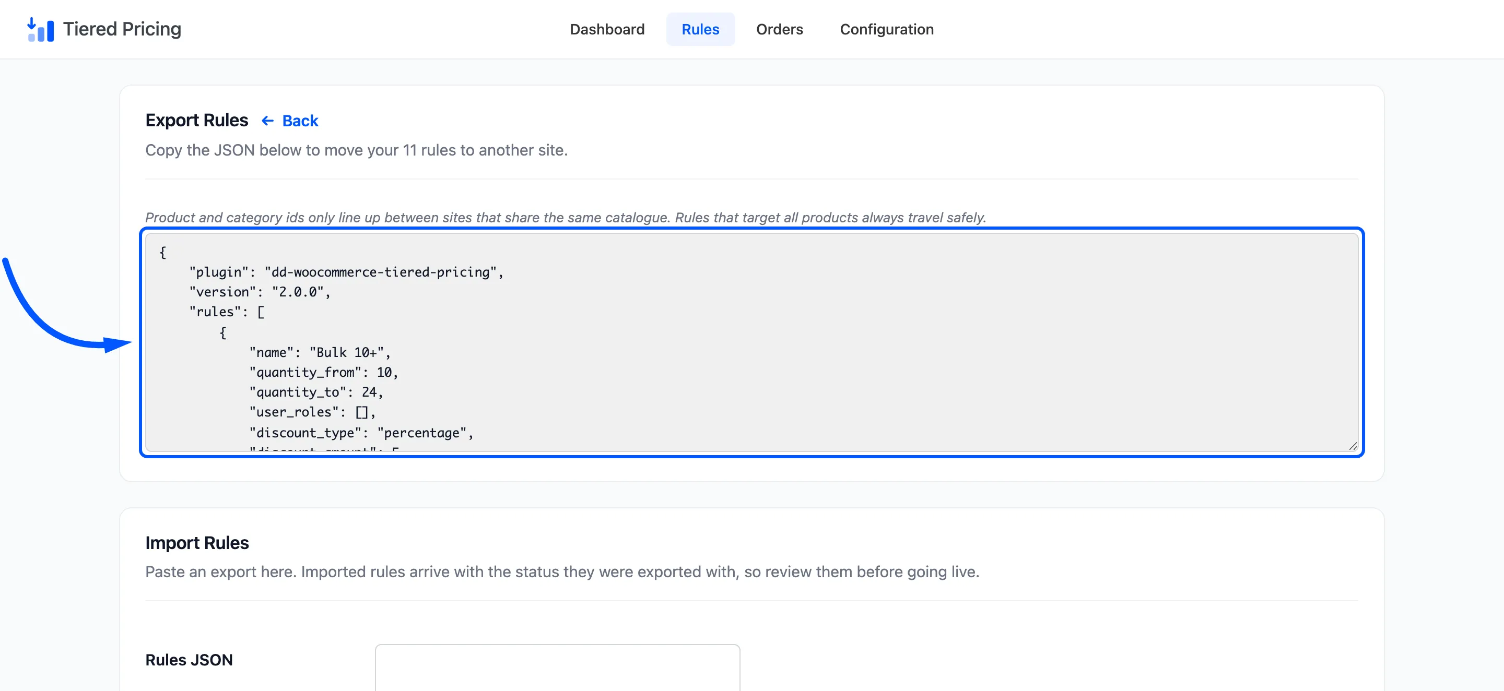Click the "quantity_from": 10 line
The width and height of the screenshot is (1504, 691).
(324, 372)
